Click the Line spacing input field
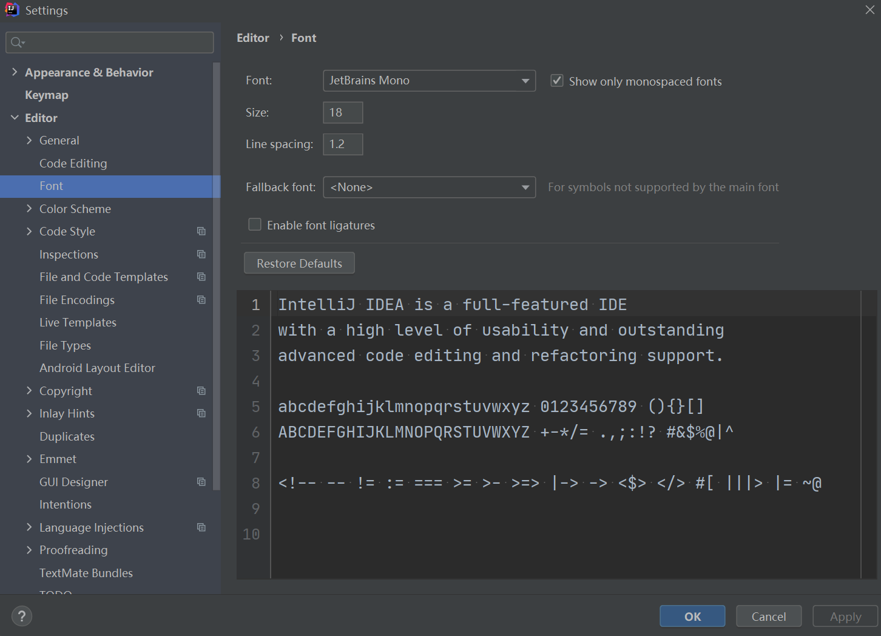 [x=343, y=144]
